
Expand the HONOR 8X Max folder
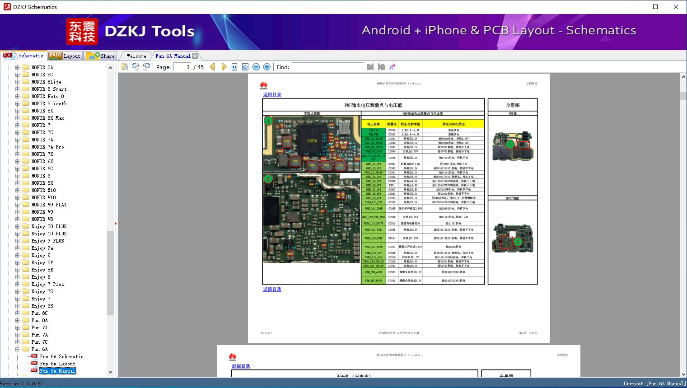tap(18, 118)
